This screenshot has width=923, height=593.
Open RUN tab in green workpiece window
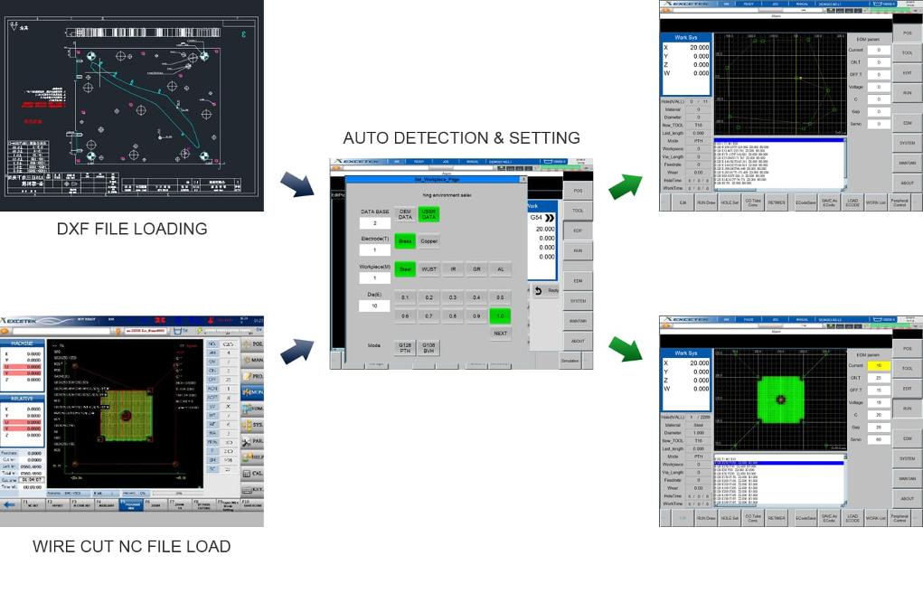coord(907,408)
